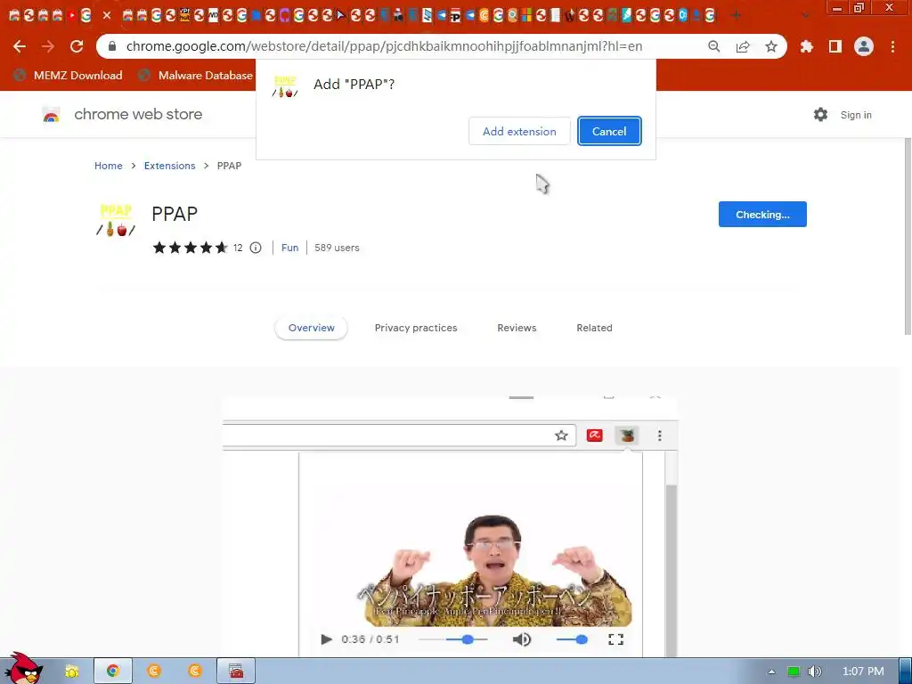Close the active PPAP browser tab
912x684 pixels.
[107, 16]
